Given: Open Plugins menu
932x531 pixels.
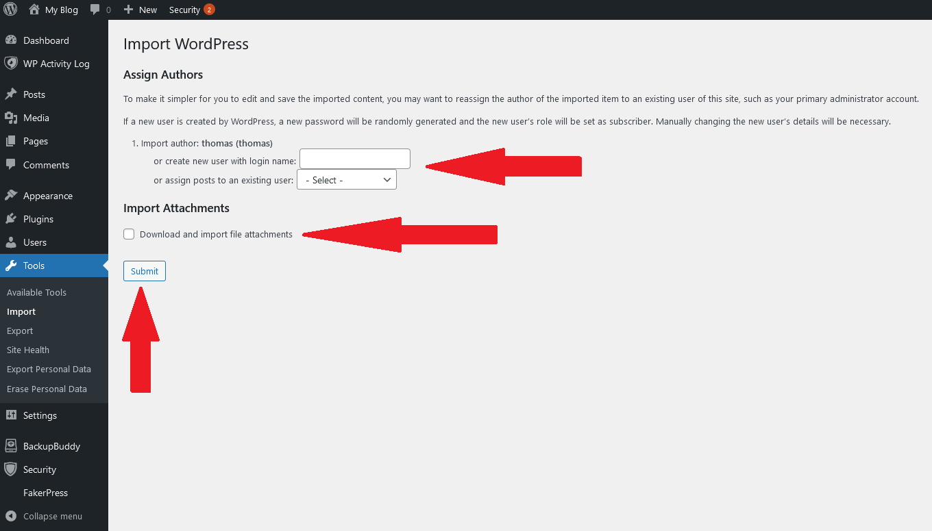Looking at the screenshot, I should (x=38, y=219).
